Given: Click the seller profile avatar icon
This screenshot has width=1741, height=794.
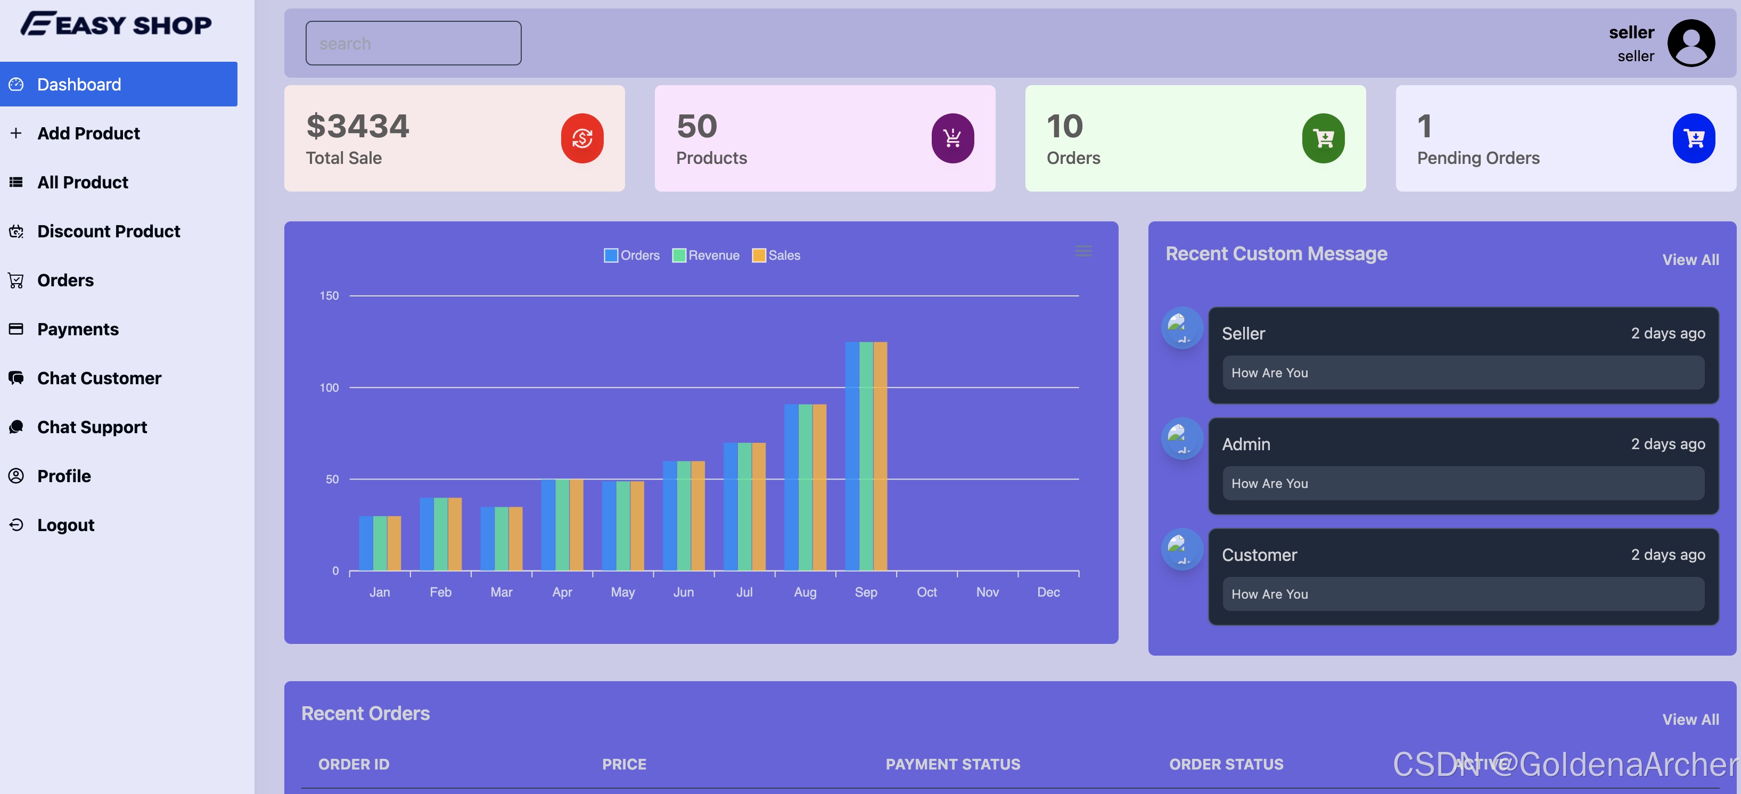Looking at the screenshot, I should pos(1691,43).
